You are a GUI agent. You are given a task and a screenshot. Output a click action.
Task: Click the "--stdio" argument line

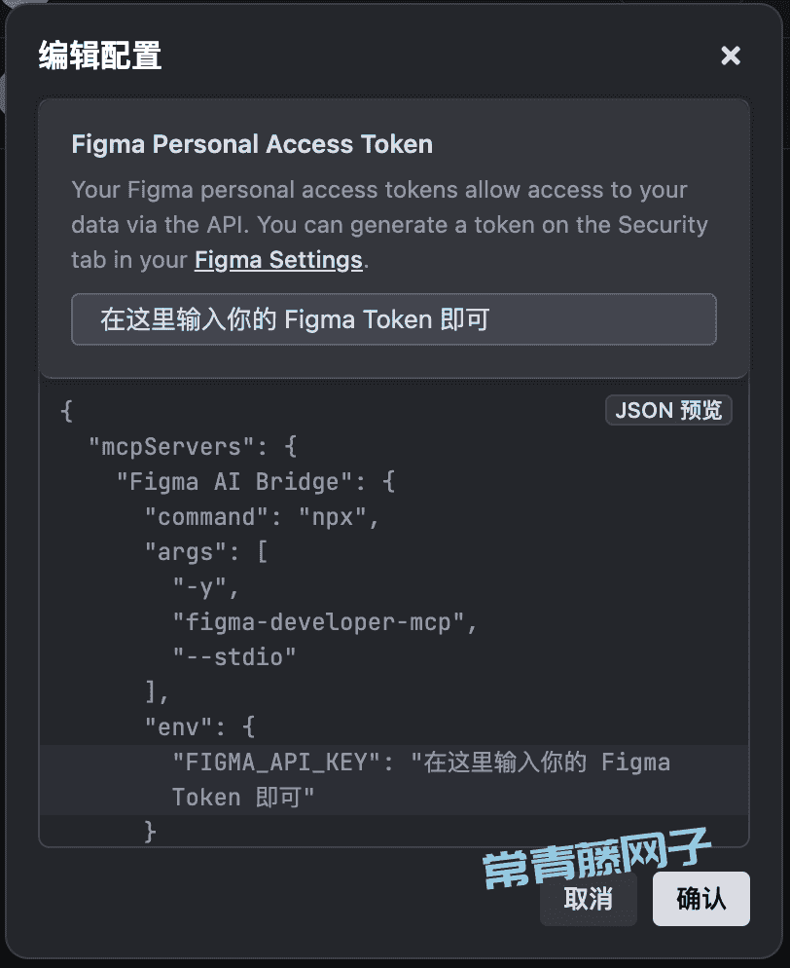pyautogui.click(x=233, y=656)
